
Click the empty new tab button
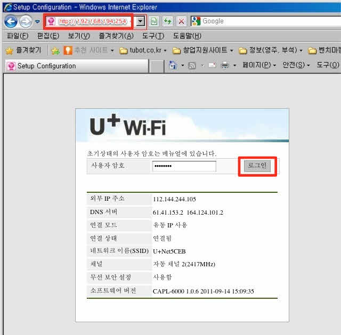point(157,66)
